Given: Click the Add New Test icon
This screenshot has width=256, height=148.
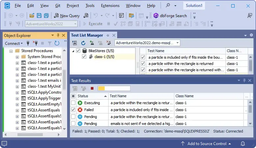Looking at the screenshot, I should (92, 43).
